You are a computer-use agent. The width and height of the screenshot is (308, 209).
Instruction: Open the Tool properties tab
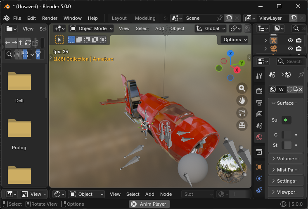tap(259, 76)
